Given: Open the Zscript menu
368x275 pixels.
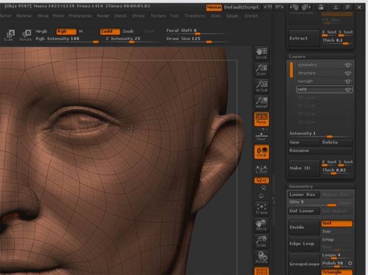Looking at the screenshot, I should 251,16.
